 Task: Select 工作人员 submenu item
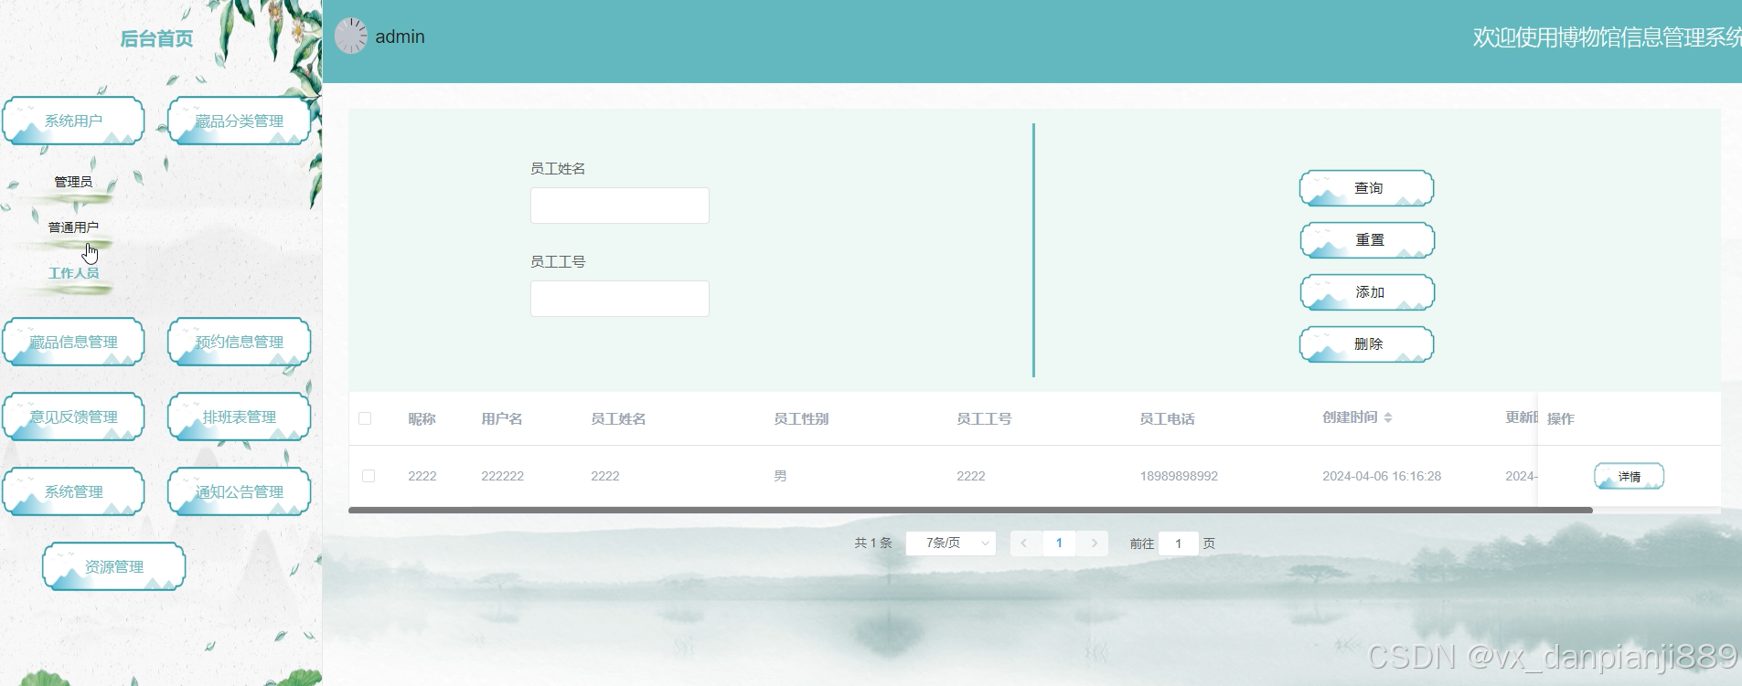click(73, 273)
